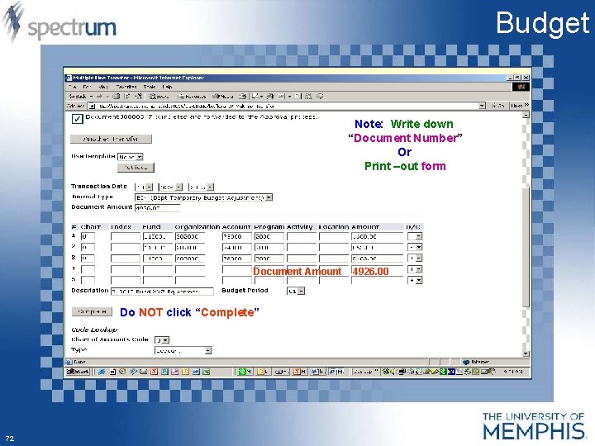Screen dimensions: 595x446
Task: Open the Transaction Date year dropdown
Action: click(201, 187)
